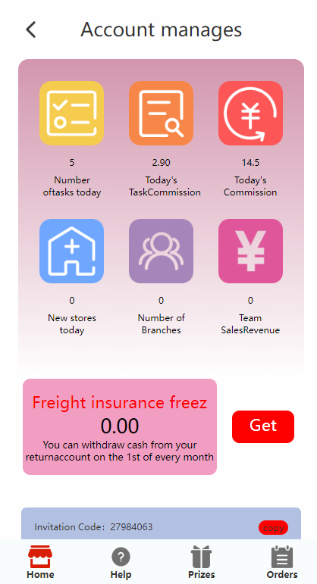
Task: Click the orange Task Commission document icon
Action: tap(161, 113)
